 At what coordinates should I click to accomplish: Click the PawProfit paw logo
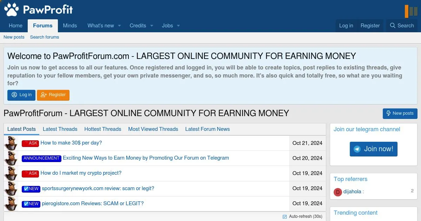click(x=38, y=9)
